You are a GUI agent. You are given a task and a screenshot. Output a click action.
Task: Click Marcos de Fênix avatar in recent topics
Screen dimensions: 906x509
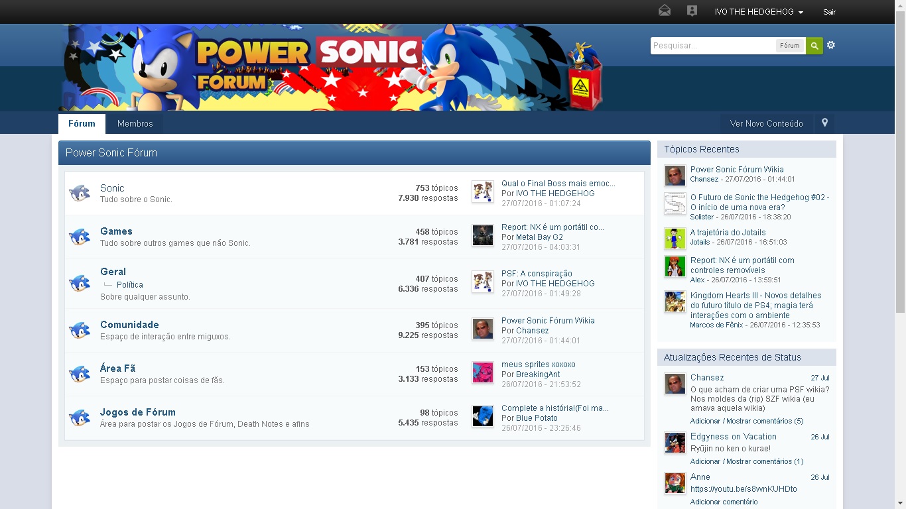click(675, 302)
